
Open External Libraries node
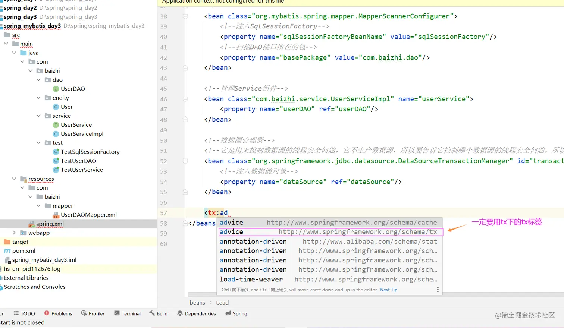point(26,278)
